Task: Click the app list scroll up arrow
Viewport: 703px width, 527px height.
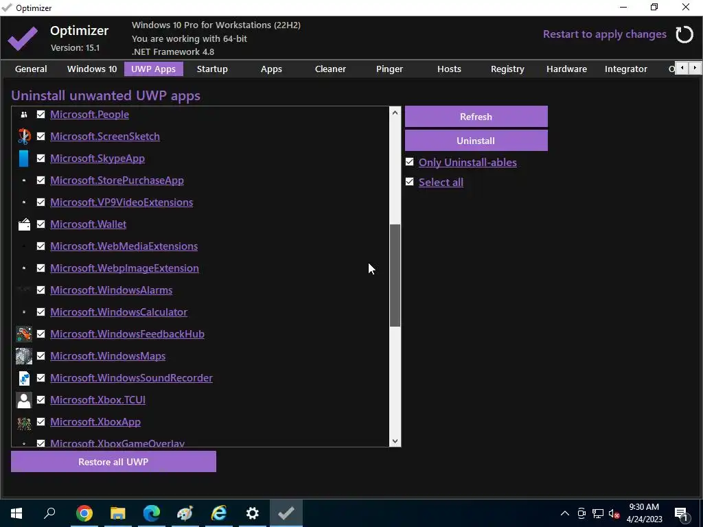Action: tap(395, 113)
